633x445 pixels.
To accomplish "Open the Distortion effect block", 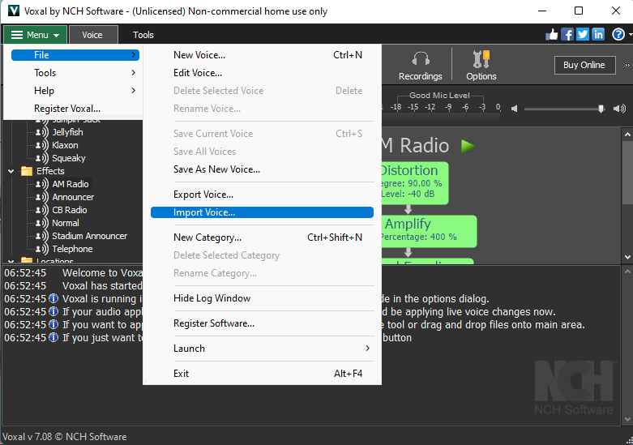I will pyautogui.click(x=415, y=183).
